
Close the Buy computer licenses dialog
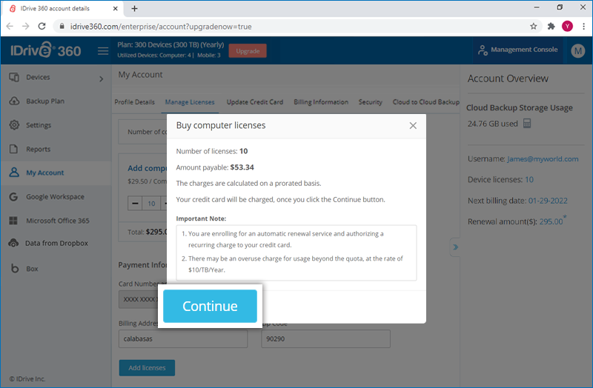pyautogui.click(x=413, y=125)
